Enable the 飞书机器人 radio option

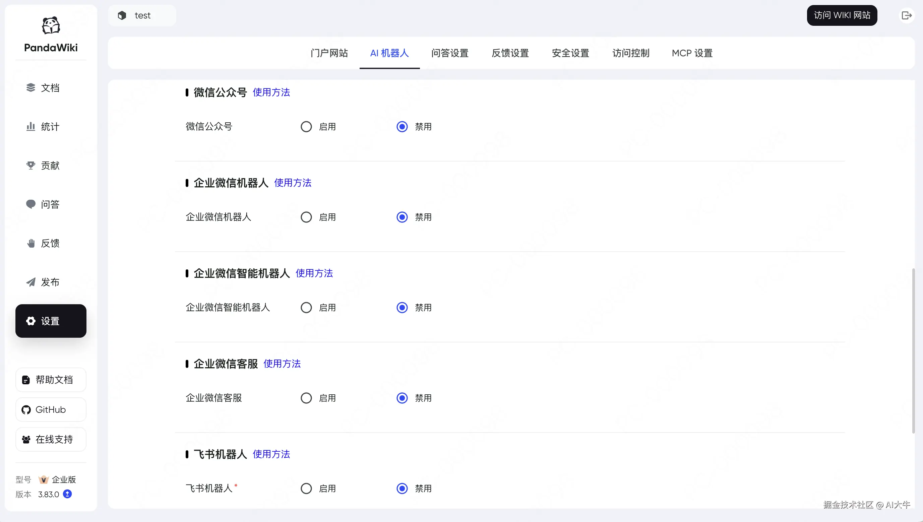[x=306, y=488]
